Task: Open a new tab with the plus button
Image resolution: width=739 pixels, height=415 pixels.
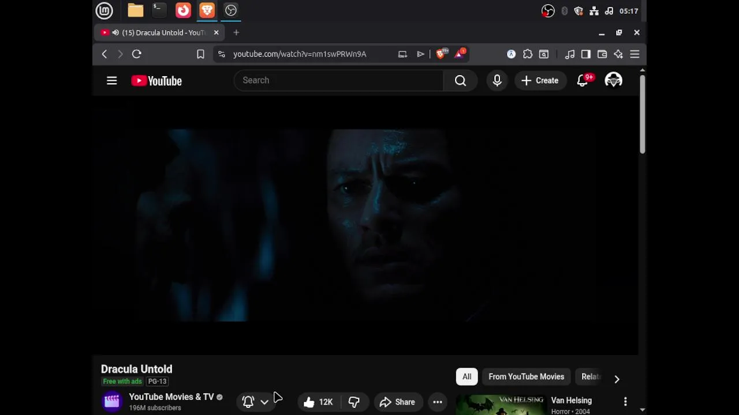Action: pos(236,33)
